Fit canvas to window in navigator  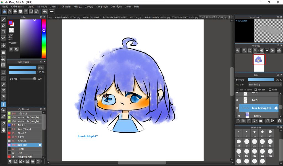(250, 50)
